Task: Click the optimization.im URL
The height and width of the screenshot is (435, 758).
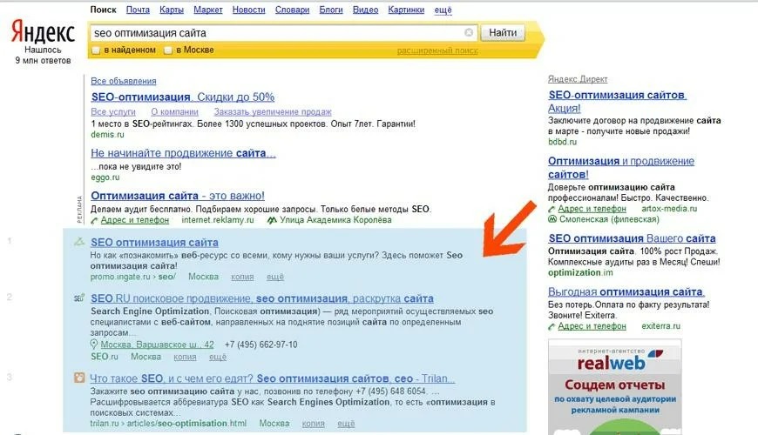Action: (x=580, y=272)
